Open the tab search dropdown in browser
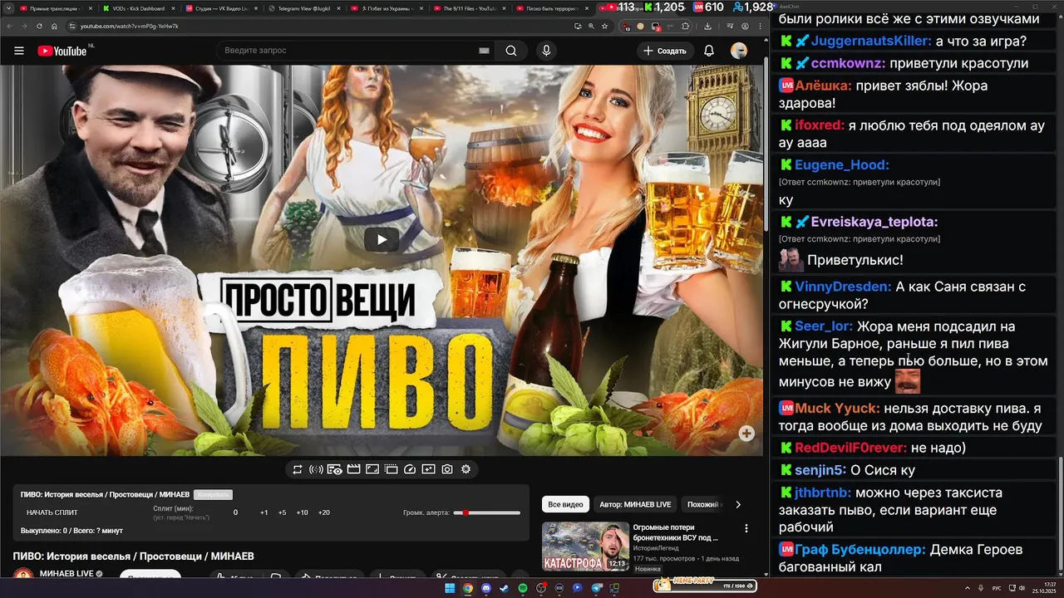This screenshot has width=1064, height=598. (x=7, y=7)
